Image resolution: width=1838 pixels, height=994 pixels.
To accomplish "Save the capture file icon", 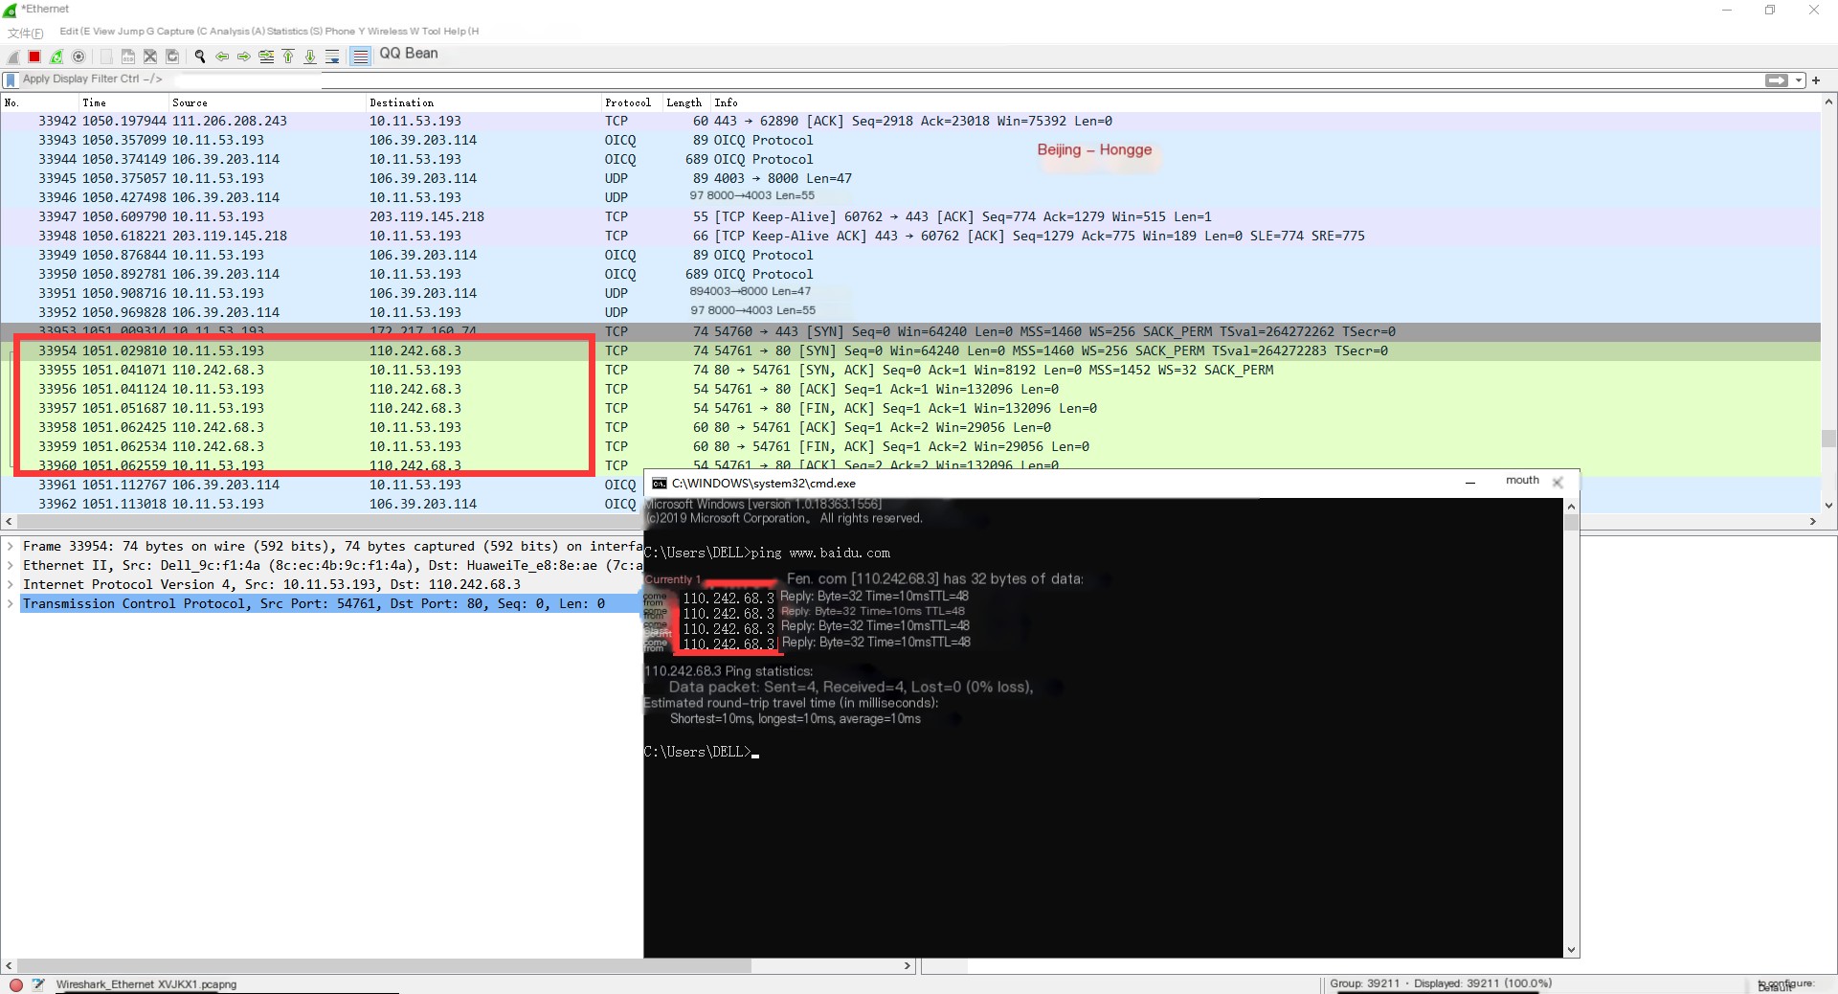I will pyautogui.click(x=128, y=56).
